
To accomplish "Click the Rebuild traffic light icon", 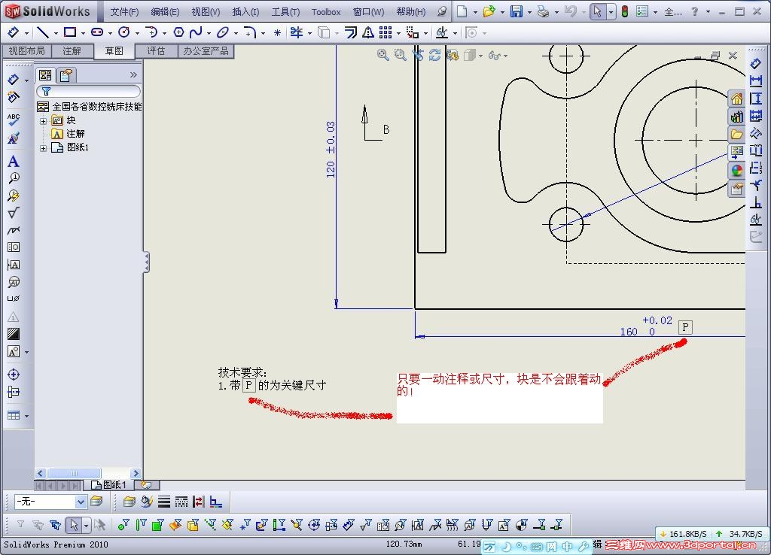I will 625,11.
